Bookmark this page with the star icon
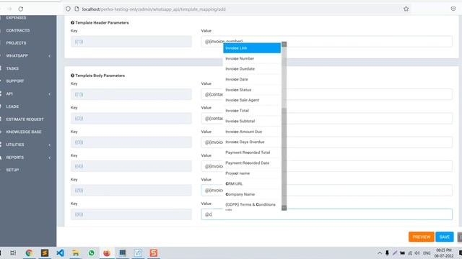The height and width of the screenshot is (259, 462). 406,9
